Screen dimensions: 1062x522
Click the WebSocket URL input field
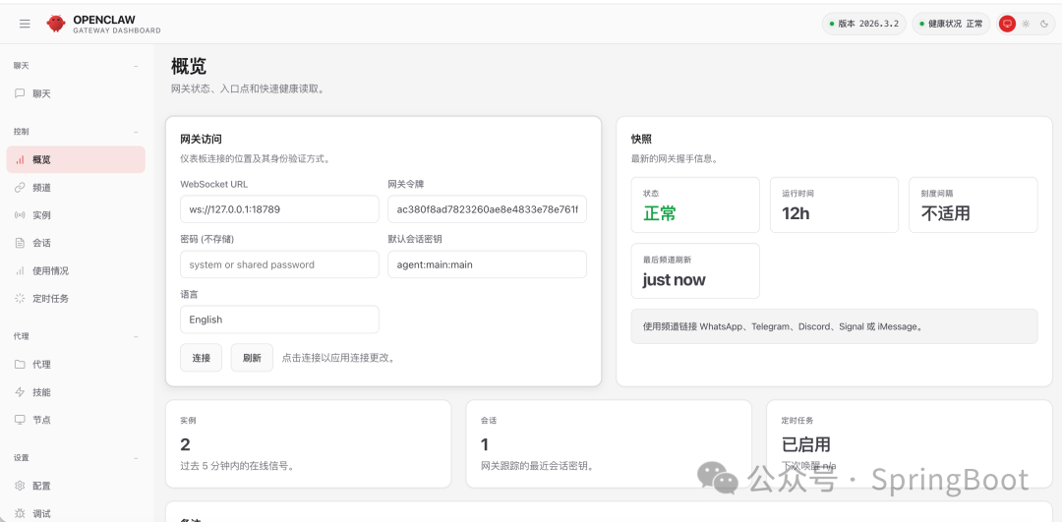click(x=279, y=209)
